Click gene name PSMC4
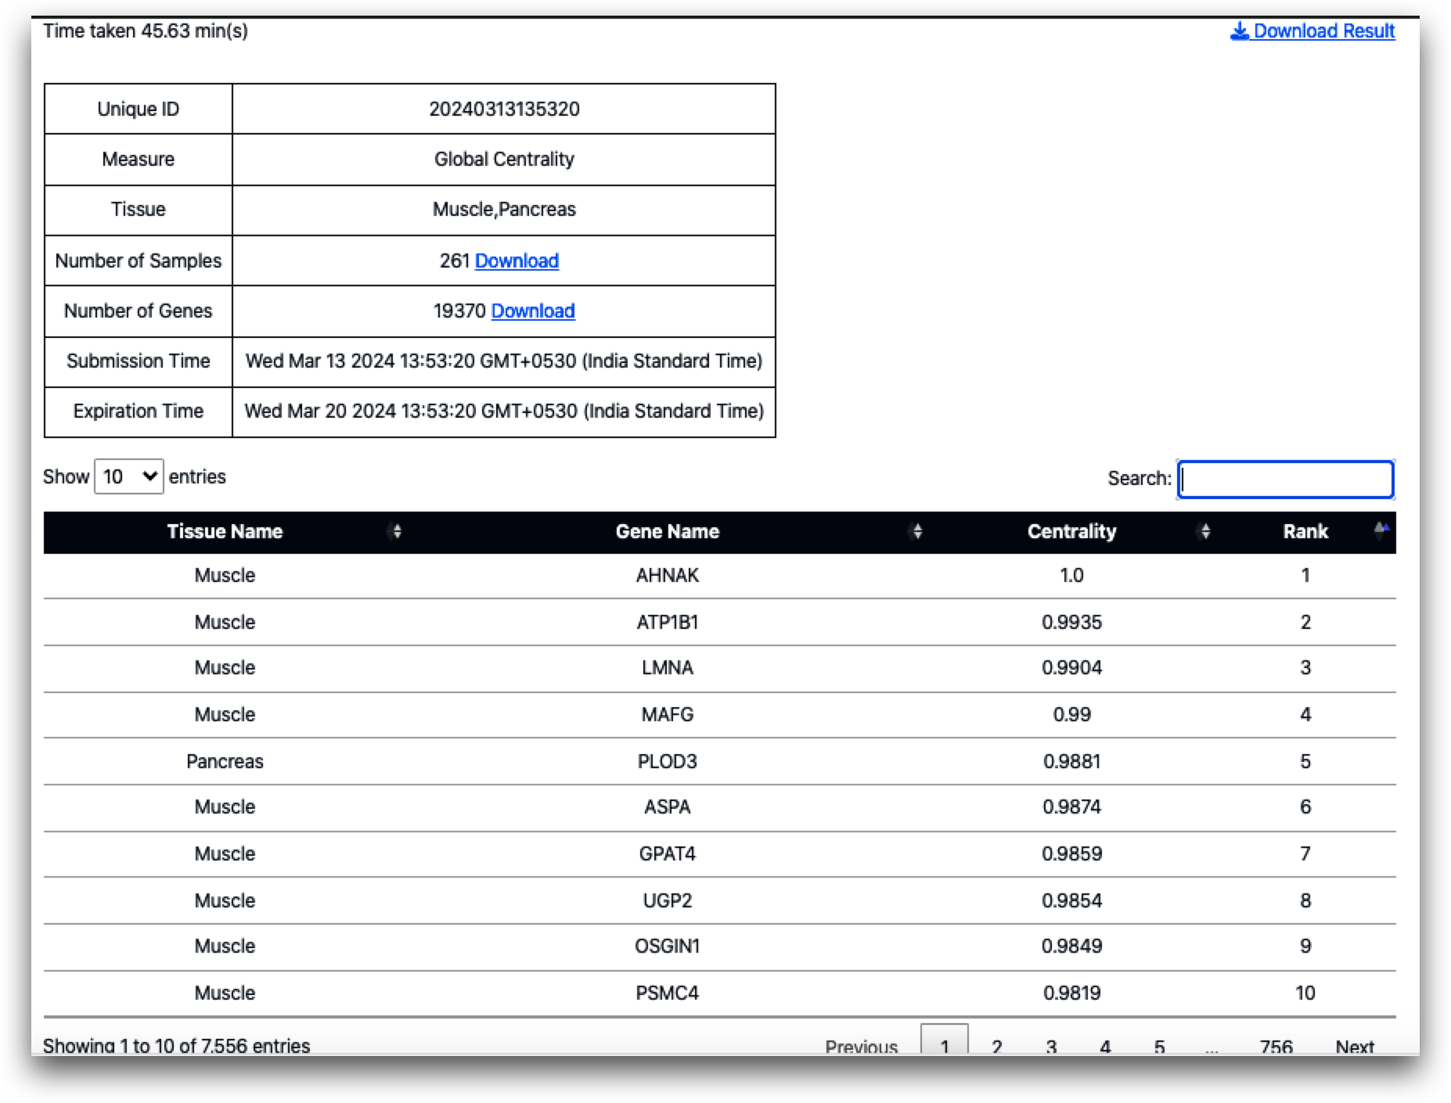 click(x=668, y=993)
